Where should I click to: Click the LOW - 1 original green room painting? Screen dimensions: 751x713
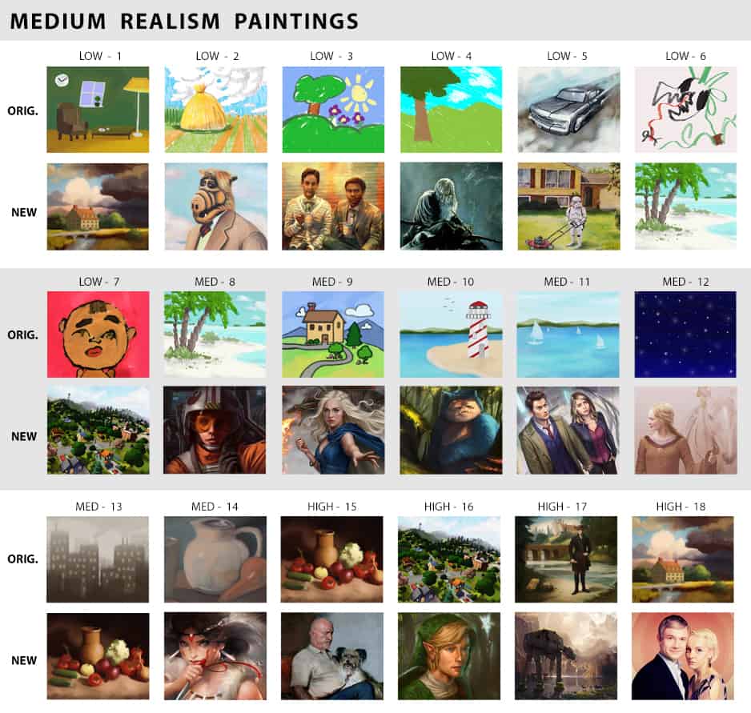tap(98, 110)
